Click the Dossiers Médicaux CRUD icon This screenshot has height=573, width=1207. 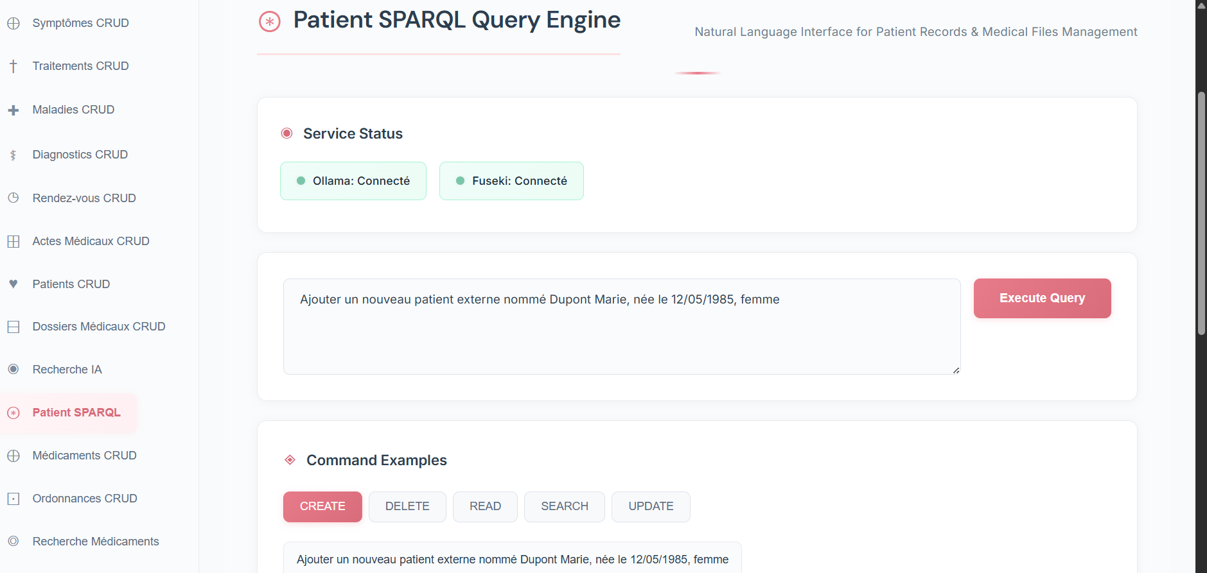(13, 327)
